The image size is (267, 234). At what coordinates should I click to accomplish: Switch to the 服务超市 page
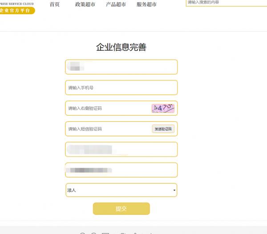point(146,4)
